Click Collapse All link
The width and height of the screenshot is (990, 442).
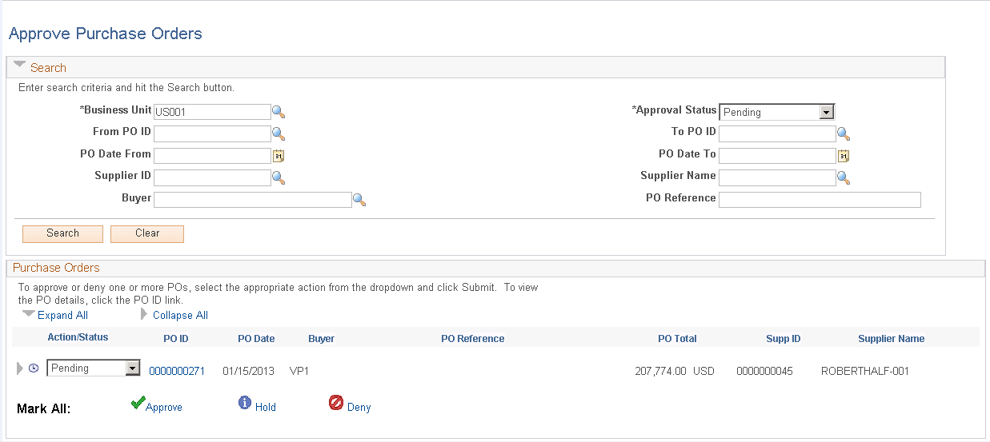click(180, 315)
